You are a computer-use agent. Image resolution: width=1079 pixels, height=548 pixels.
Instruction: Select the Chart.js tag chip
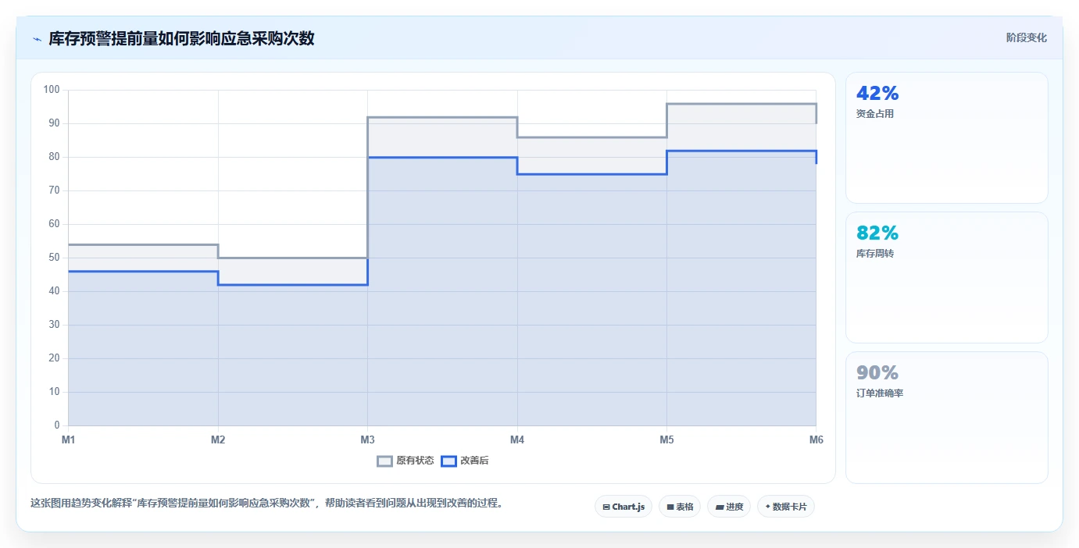click(623, 507)
